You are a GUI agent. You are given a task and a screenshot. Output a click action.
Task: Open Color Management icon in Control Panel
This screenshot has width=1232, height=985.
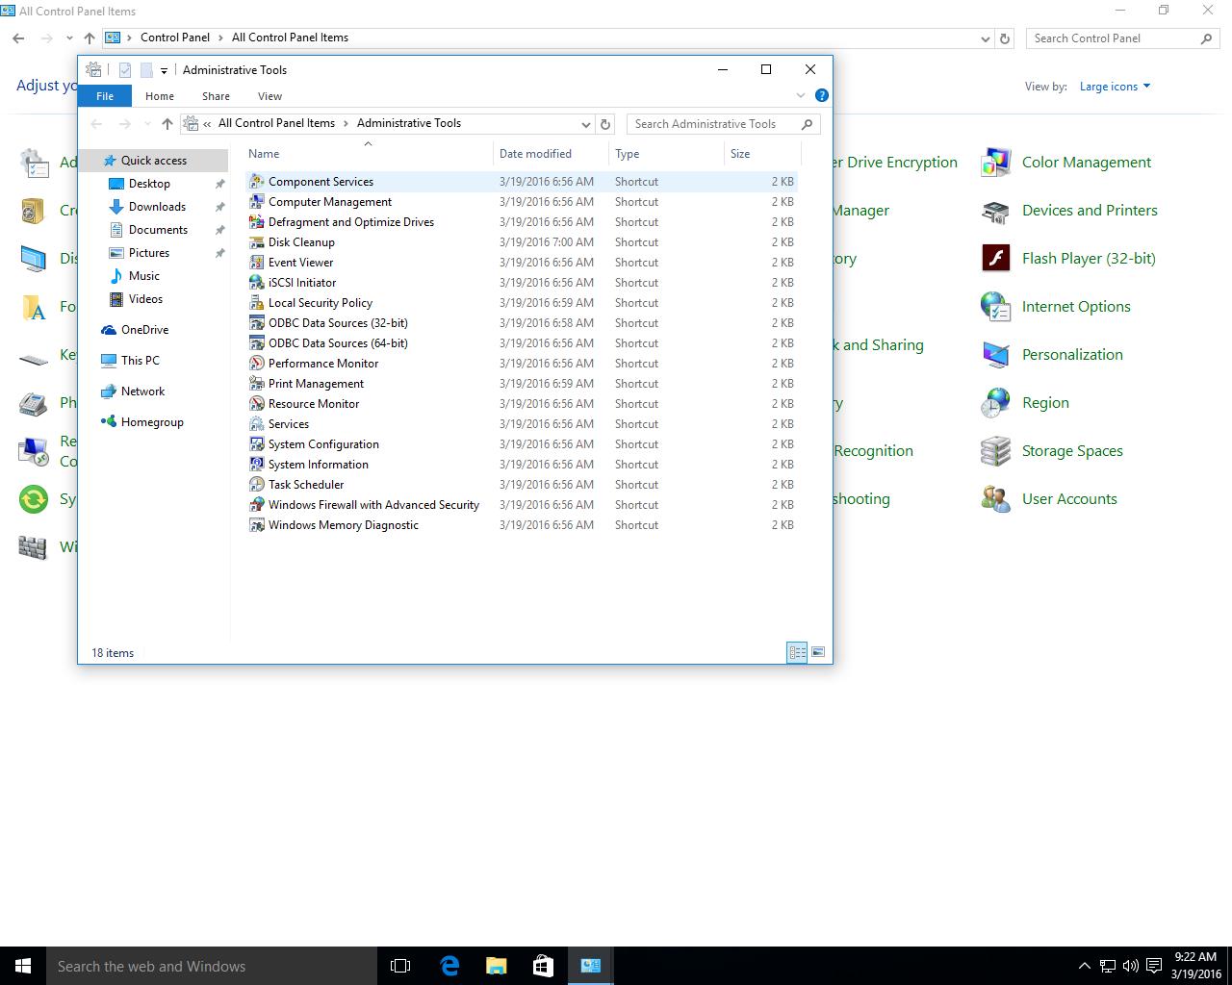(x=995, y=163)
